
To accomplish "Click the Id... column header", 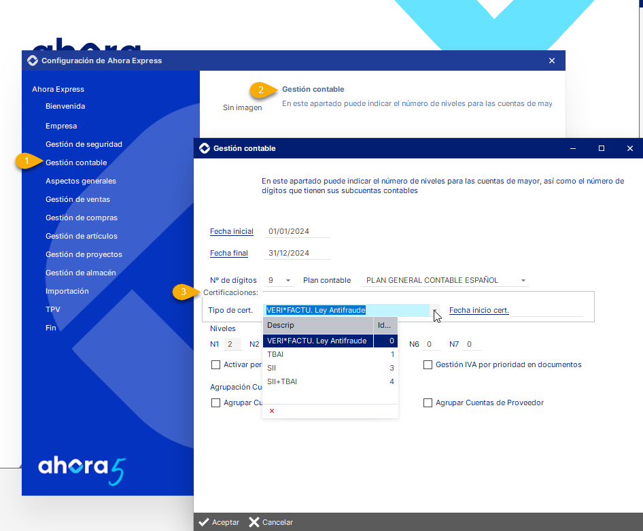I will click(x=385, y=325).
